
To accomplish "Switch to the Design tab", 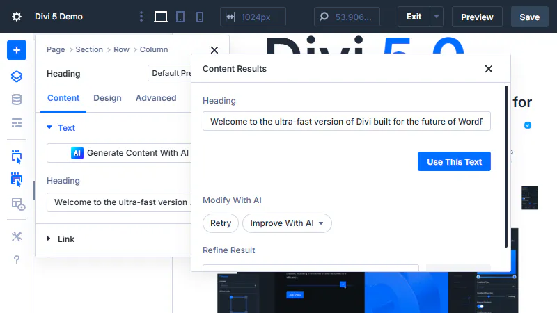I will pyautogui.click(x=107, y=98).
